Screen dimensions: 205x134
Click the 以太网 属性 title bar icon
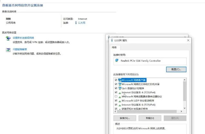[x=111, y=40]
